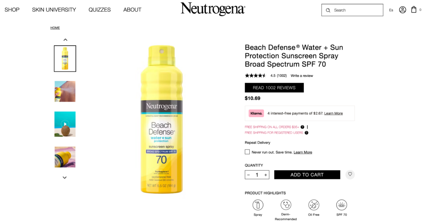This screenshot has height=223, width=425.
Task: Enable Repeat Delivery checkbox
Action: click(x=247, y=152)
